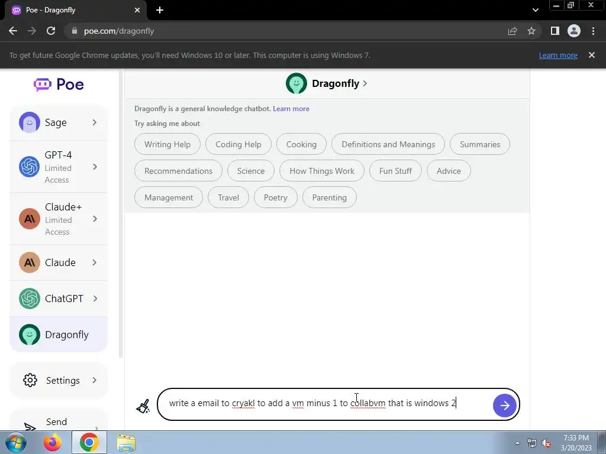606x454 pixels.
Task: Choose Recommendations suggestion
Action: coord(178,171)
